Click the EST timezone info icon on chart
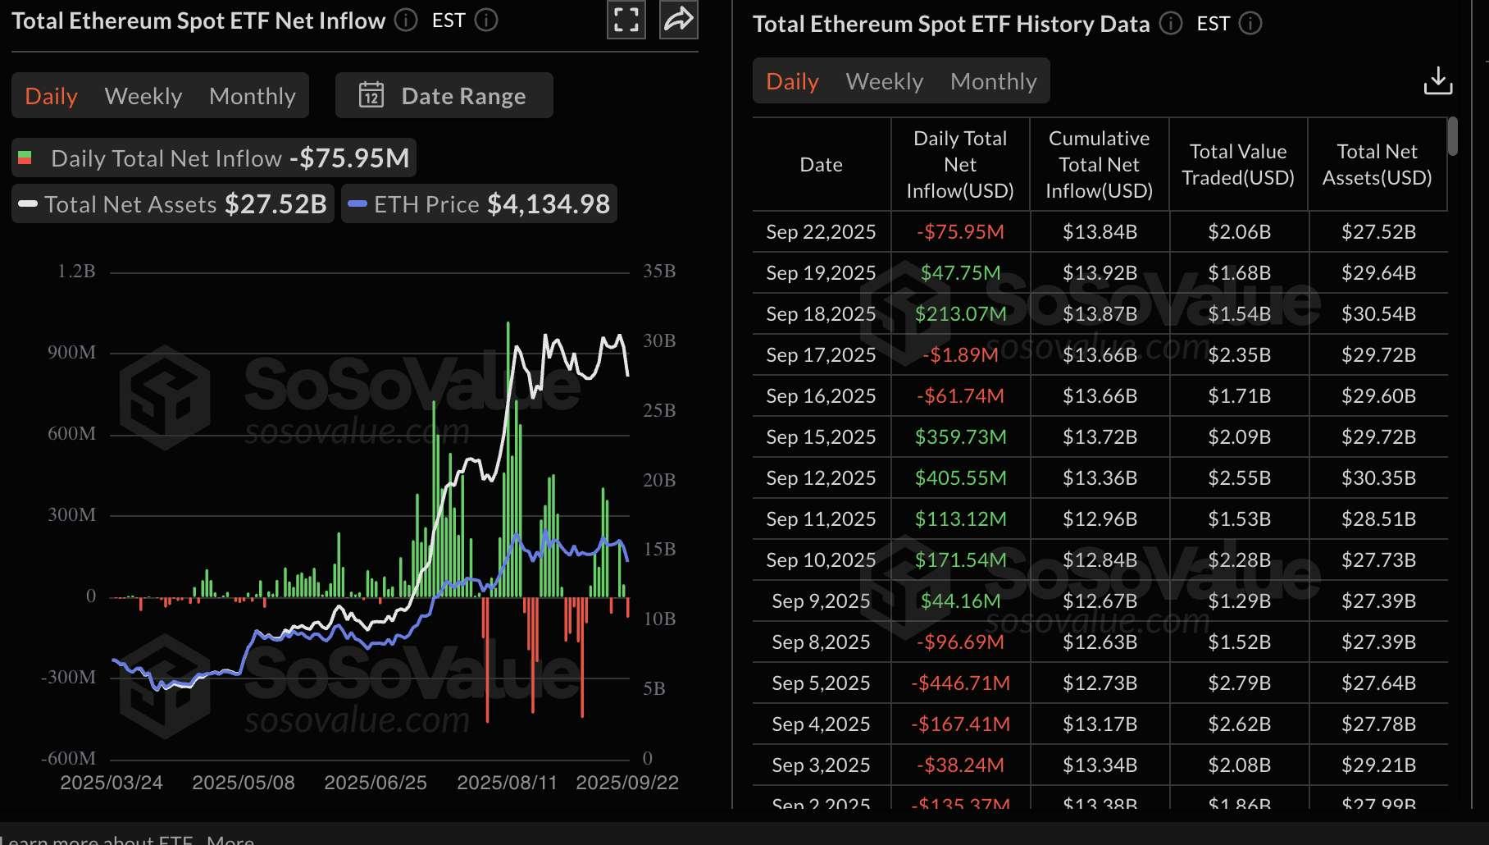1489x845 pixels. coord(486,21)
